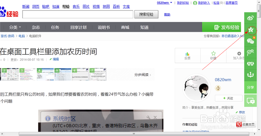Share to Tencent Weibo icon
The height and width of the screenshot is (136, 261).
[251, 52]
